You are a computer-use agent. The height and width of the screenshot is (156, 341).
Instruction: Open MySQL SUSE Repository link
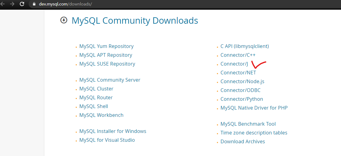(107, 64)
